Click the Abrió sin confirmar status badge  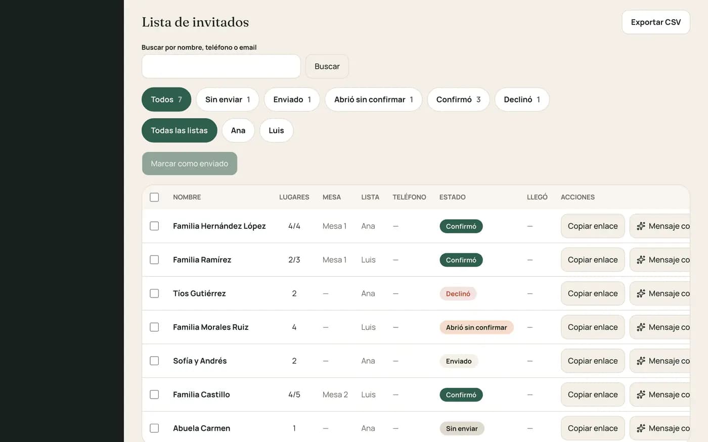[476, 327]
